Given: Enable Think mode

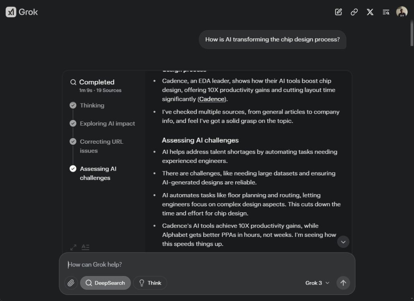Looking at the screenshot, I should tap(150, 283).
